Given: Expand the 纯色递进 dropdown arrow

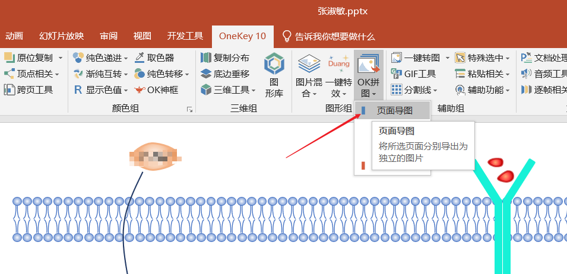Looking at the screenshot, I should coord(126,58).
